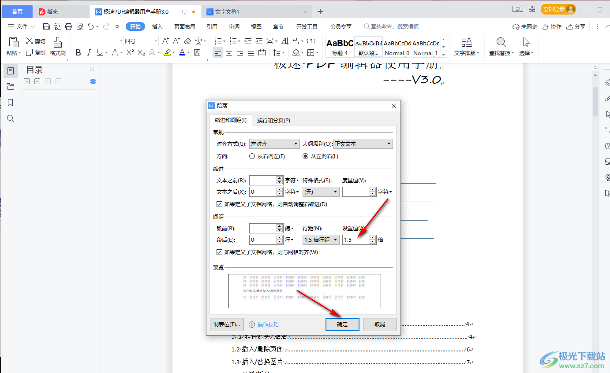Toggle auto-adjust right indent checkbox
Screen dimensions: 610x373
coord(219,204)
